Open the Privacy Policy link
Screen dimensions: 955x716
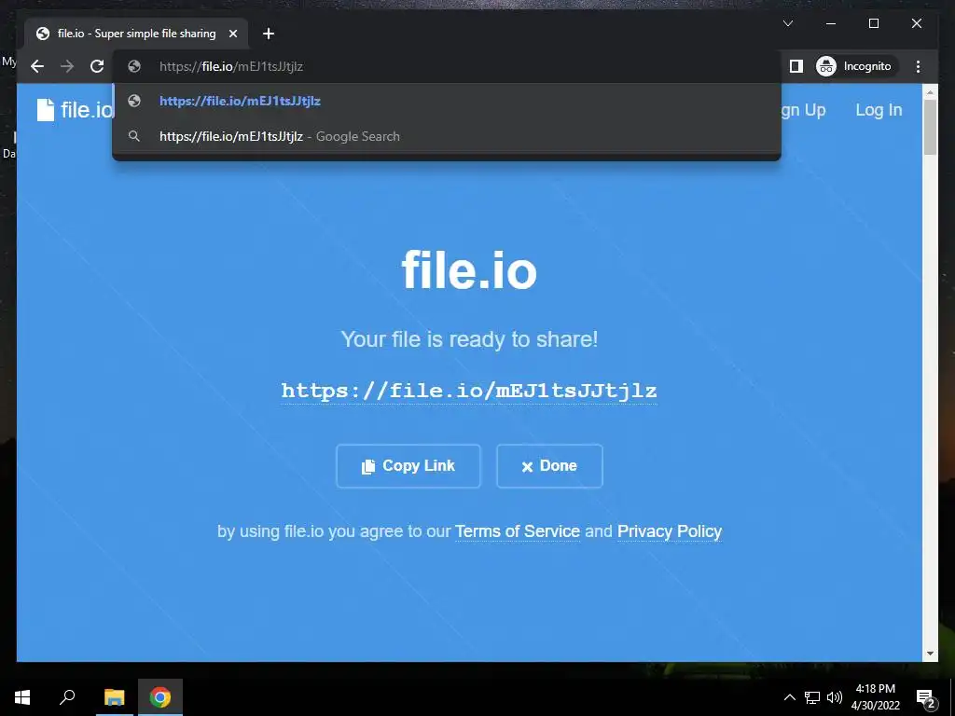(x=670, y=531)
